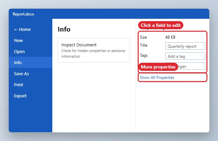
Task: Click the Info page heading
Action: [64, 29]
